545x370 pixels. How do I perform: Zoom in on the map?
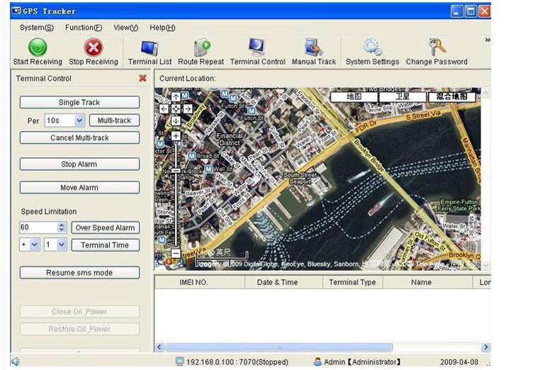click(x=176, y=135)
